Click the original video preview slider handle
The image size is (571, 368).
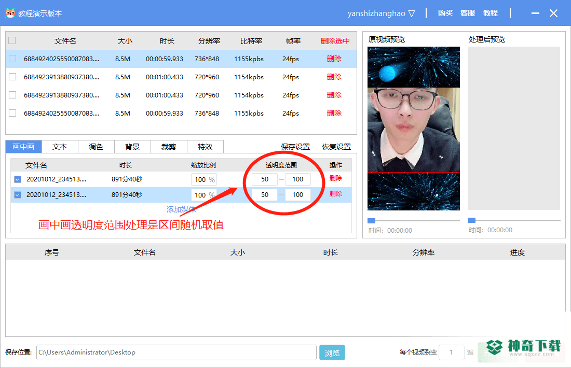pyautogui.click(x=372, y=221)
